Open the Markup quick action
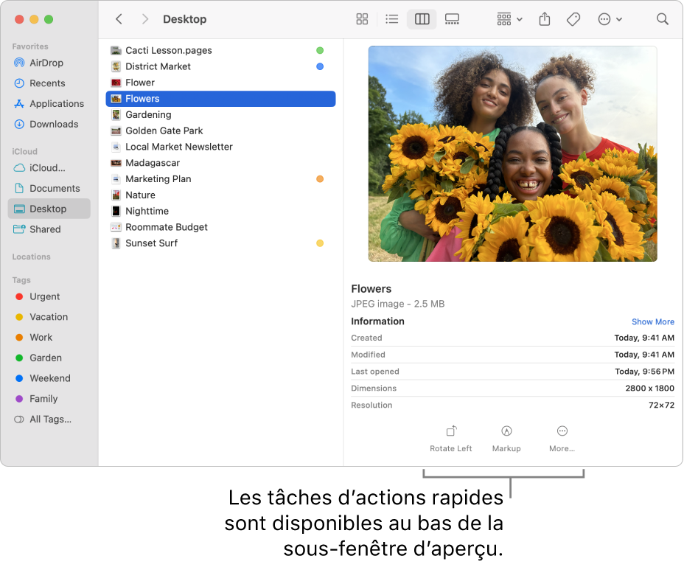Image resolution: width=684 pixels, height=567 pixels. pyautogui.click(x=506, y=438)
